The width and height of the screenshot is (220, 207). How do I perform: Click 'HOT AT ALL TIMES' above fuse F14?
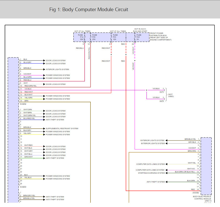[x=82, y=31]
